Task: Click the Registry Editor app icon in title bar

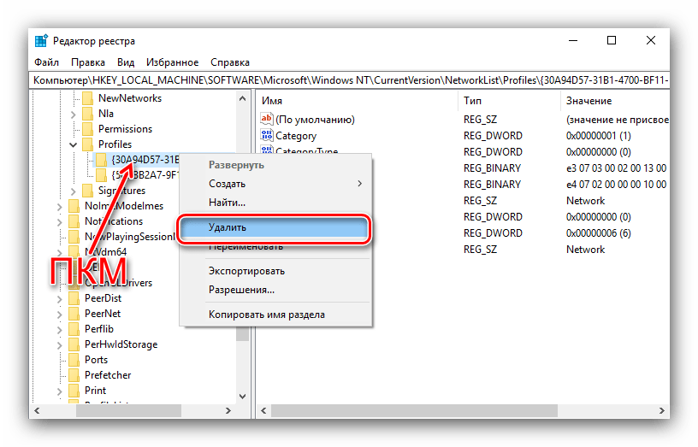Action: [42, 41]
